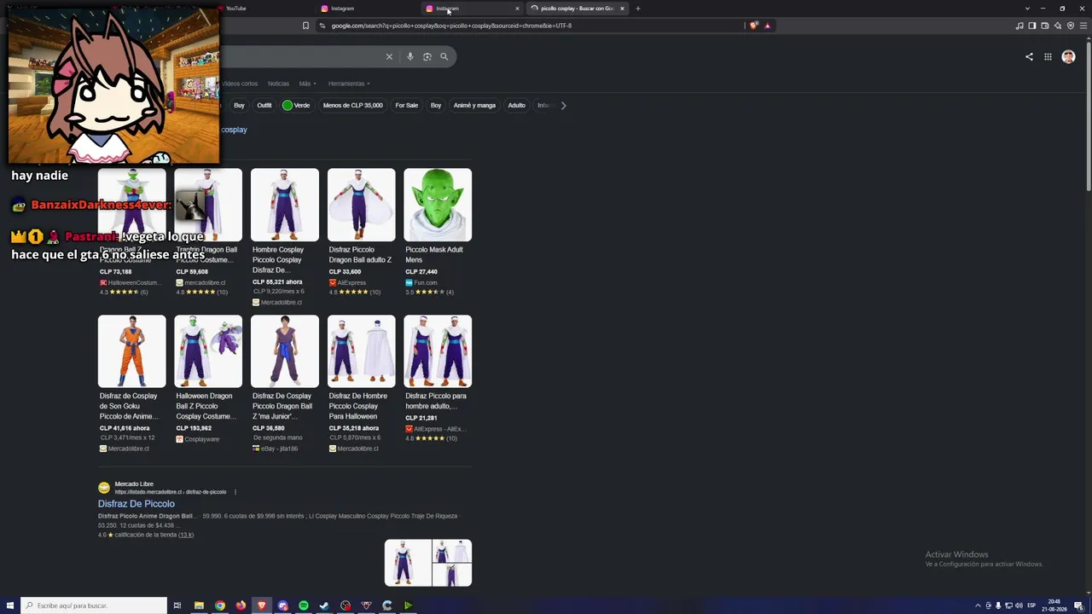Open the Brave Wallet icon
The image size is (1092, 614).
[x=1045, y=26]
